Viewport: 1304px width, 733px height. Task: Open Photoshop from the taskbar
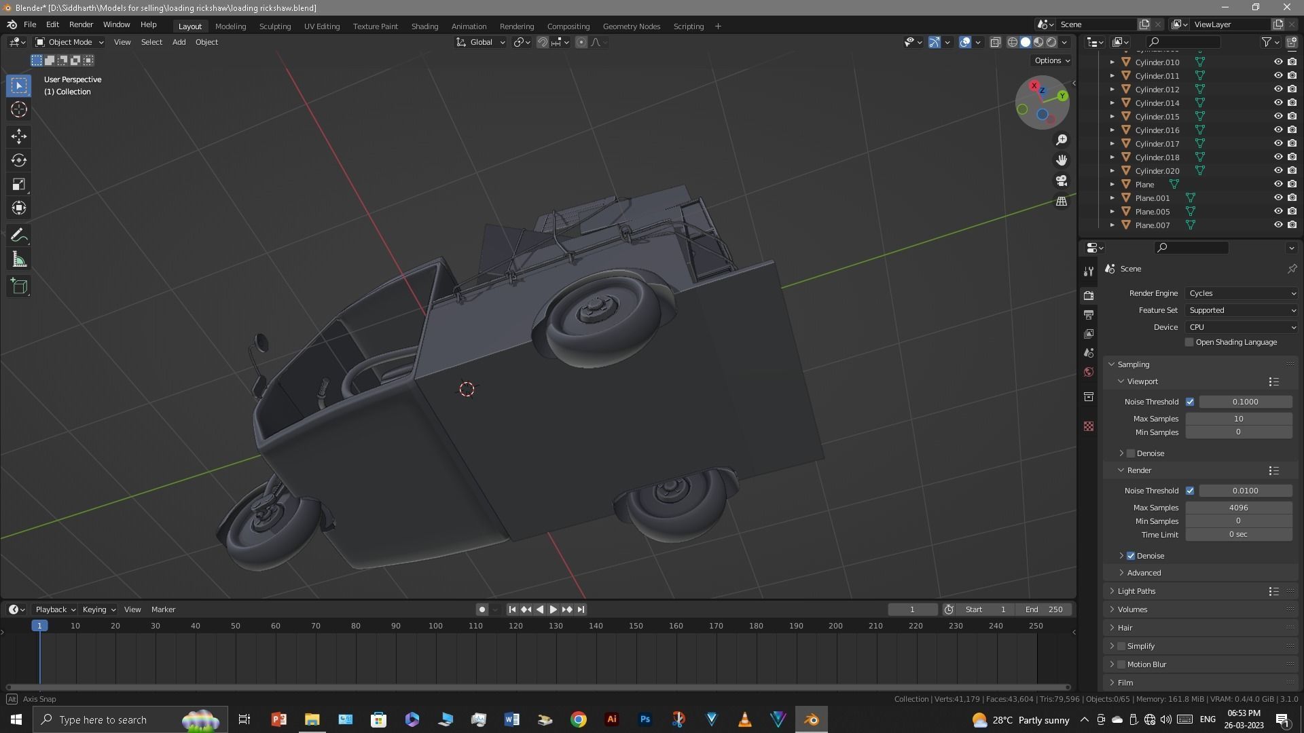pyautogui.click(x=645, y=719)
